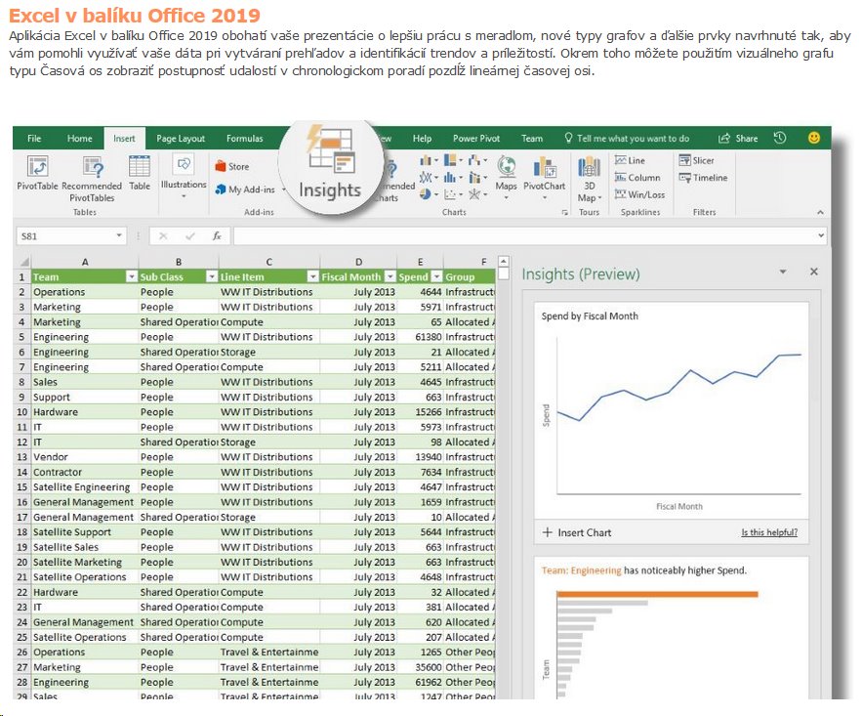Screen dimensions: 862x716
Task: Open the Store add-ins
Action: pyautogui.click(x=231, y=166)
